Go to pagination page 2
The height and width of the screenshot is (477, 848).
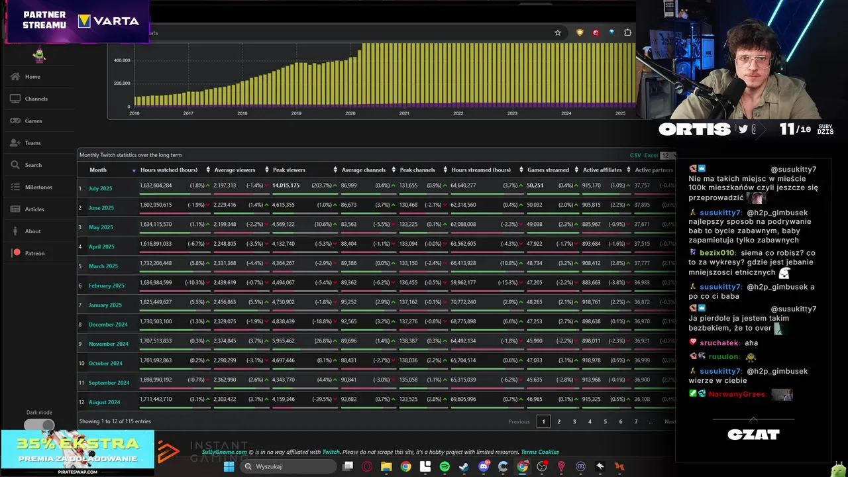558,421
